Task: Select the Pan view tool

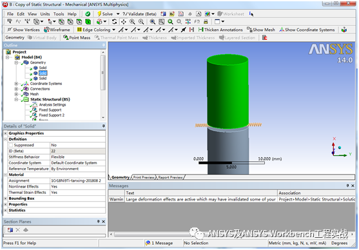Action: pos(123,22)
